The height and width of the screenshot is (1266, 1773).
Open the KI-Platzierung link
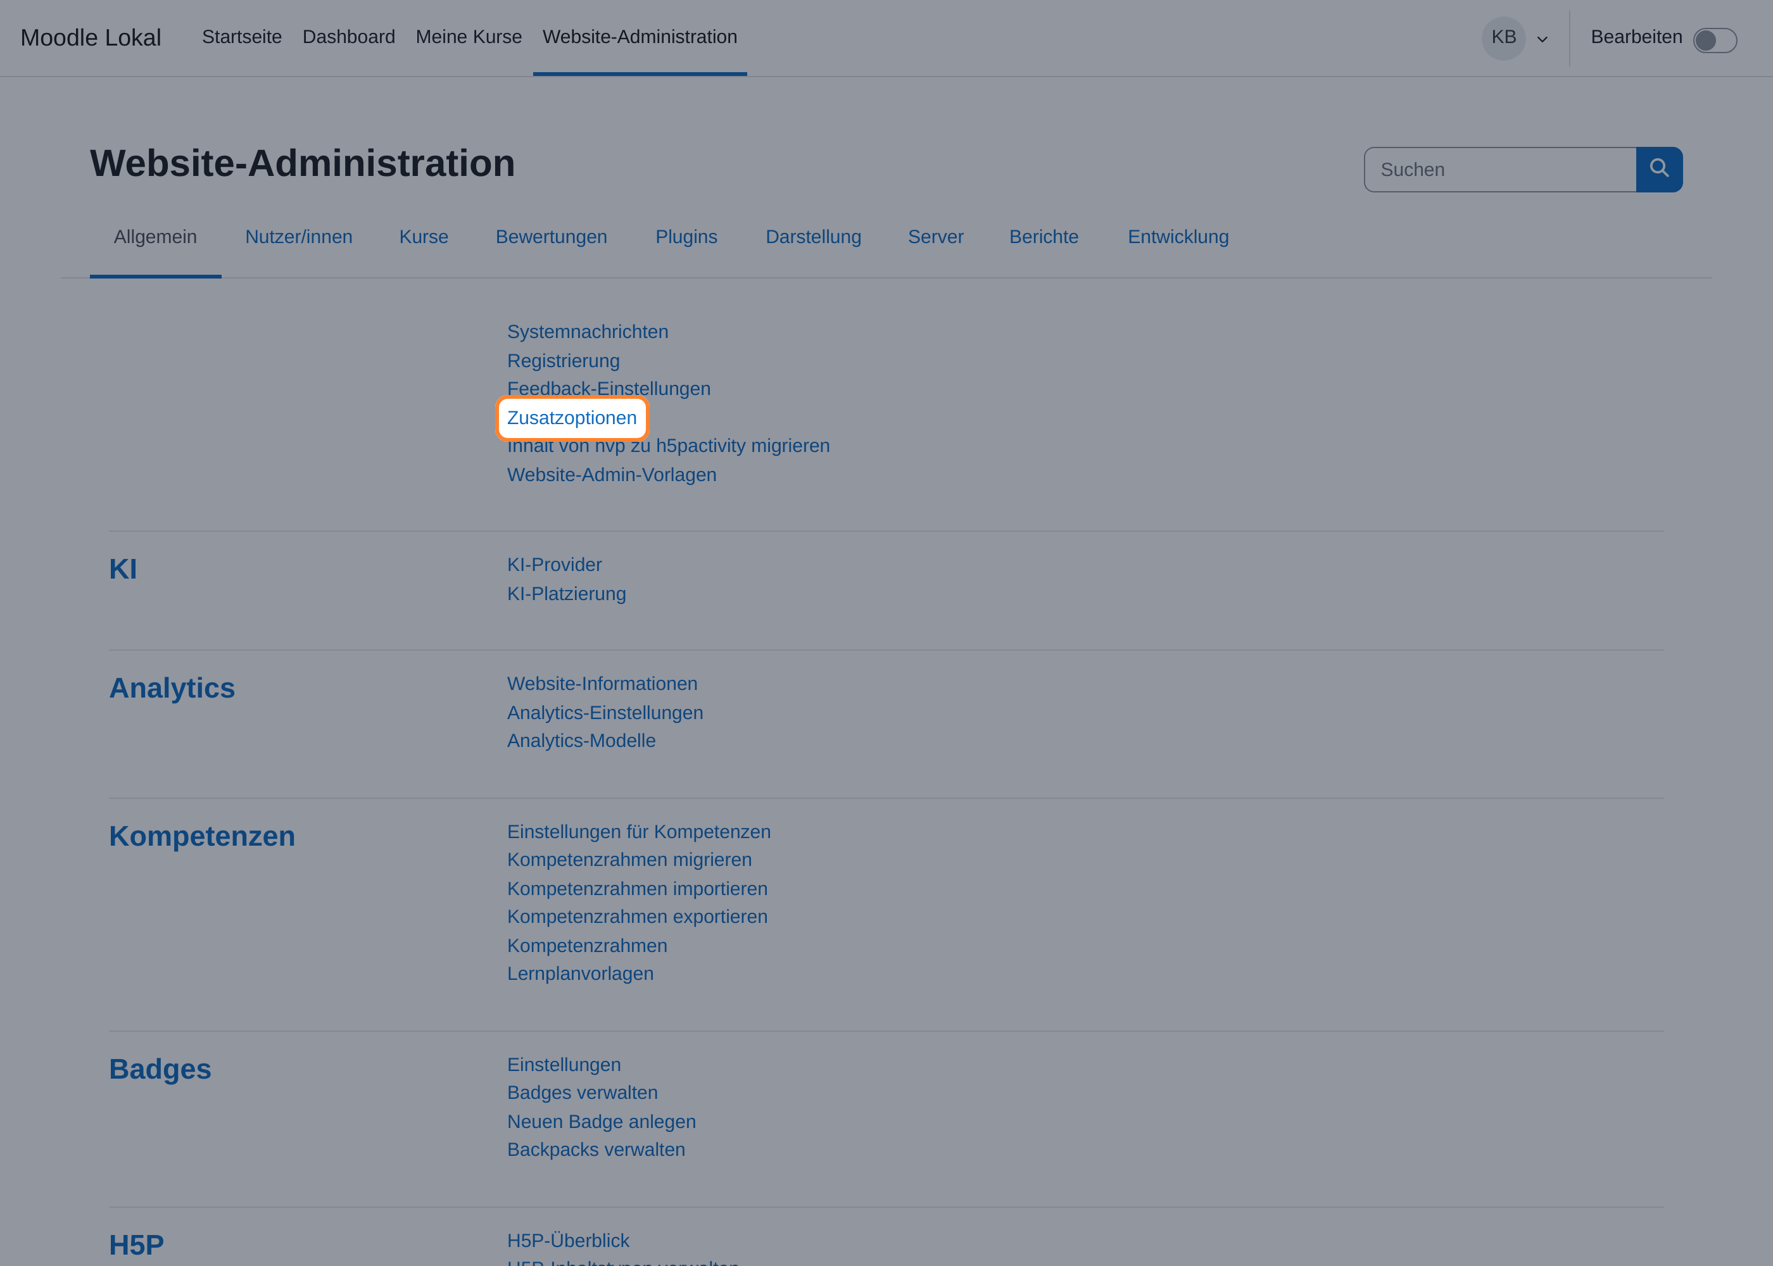[567, 594]
